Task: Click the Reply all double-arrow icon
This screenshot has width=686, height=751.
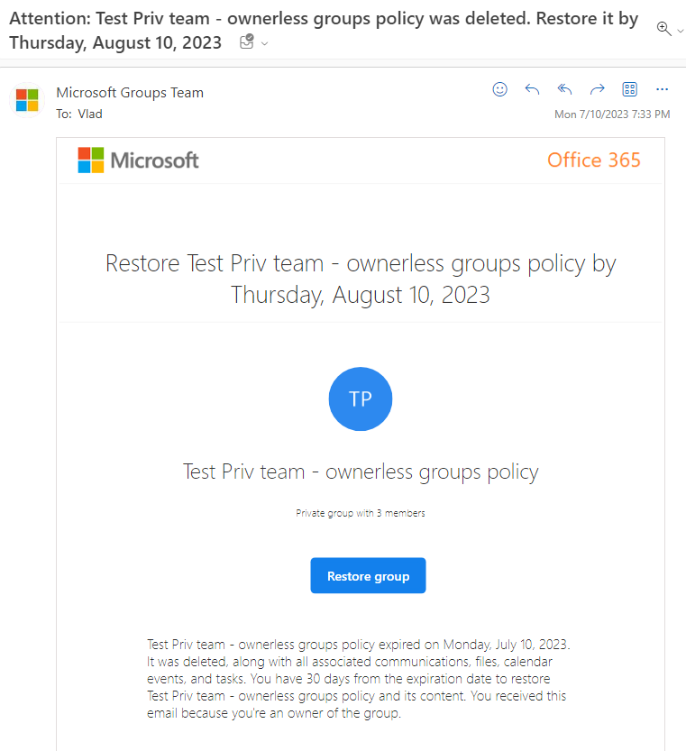Action: point(565,89)
